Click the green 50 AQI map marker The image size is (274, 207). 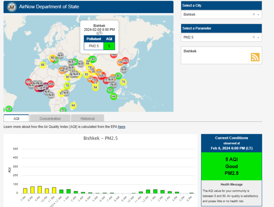pyautogui.click(x=110, y=90)
